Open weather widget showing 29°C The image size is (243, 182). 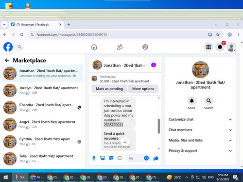[x=174, y=177]
